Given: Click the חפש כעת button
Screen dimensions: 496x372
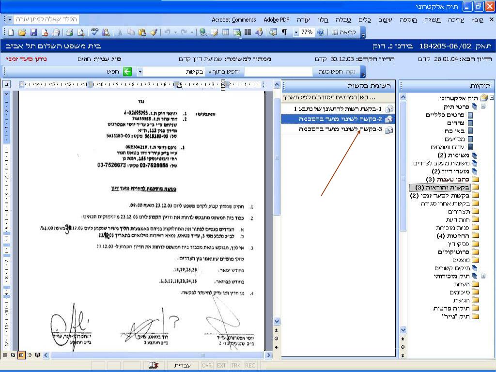Looking at the screenshot, I should tap(330, 72).
